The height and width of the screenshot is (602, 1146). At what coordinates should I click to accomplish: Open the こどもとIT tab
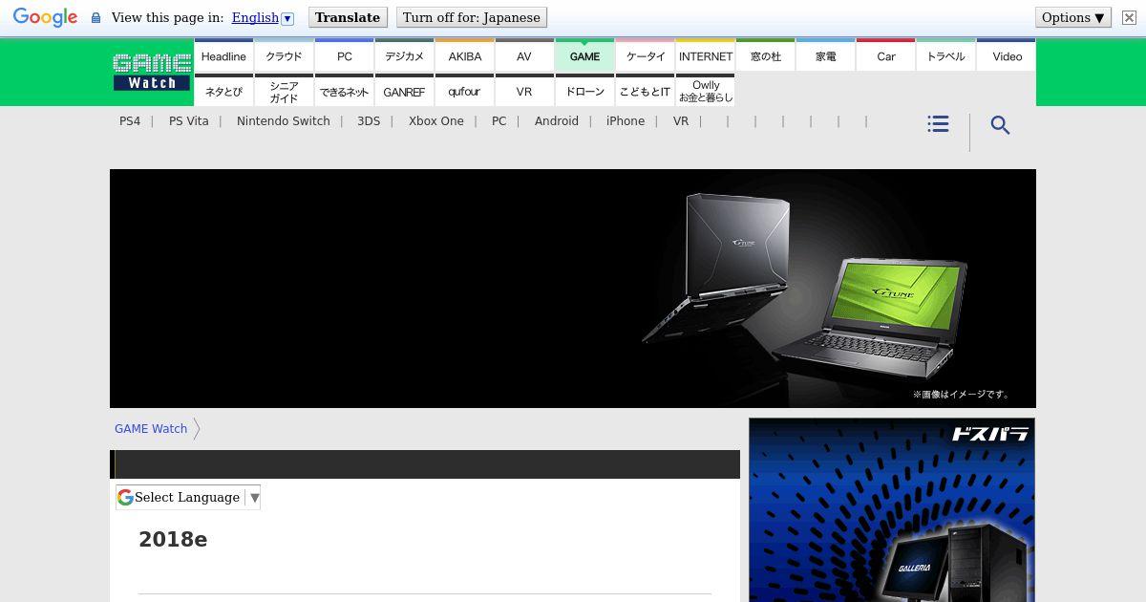pos(645,91)
